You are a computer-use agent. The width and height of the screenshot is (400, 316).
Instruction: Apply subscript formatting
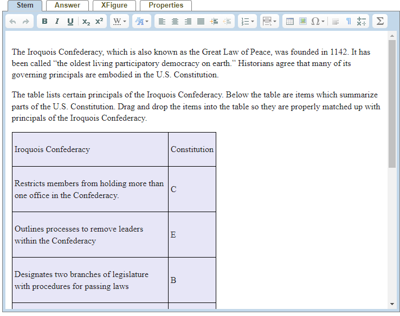click(x=86, y=22)
